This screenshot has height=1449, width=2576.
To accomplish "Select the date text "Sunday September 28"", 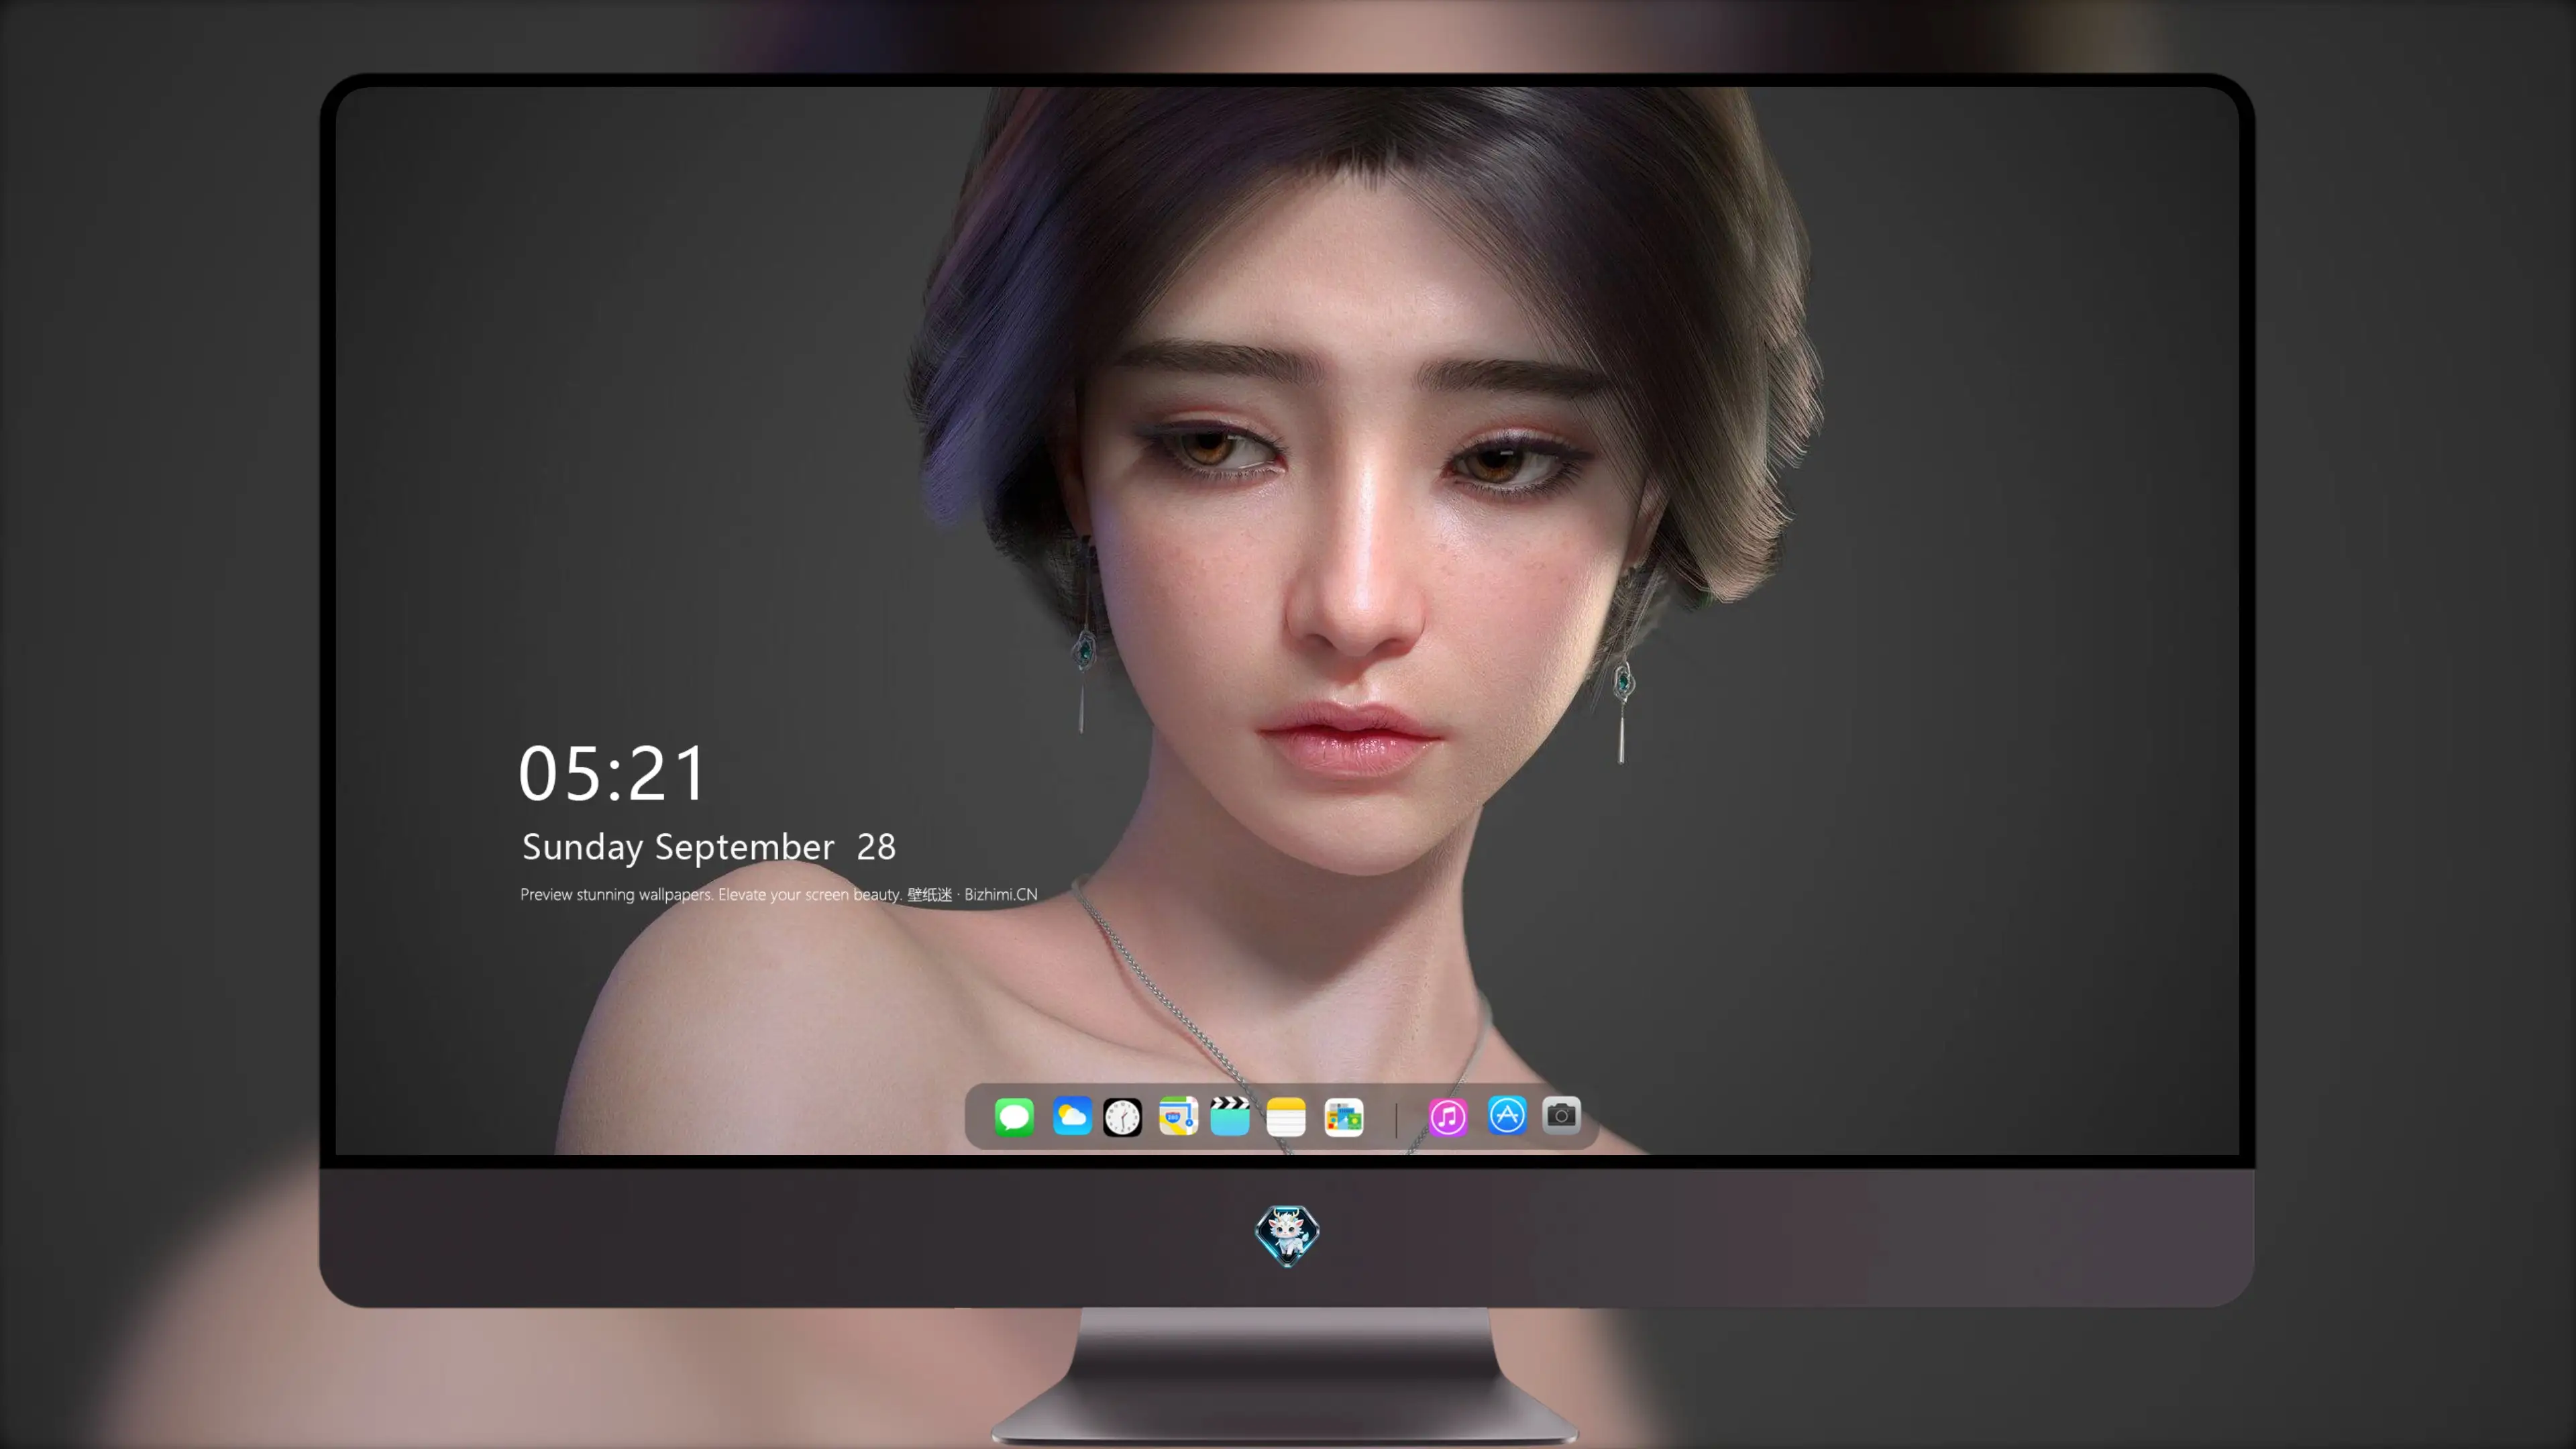I will 709,847.
